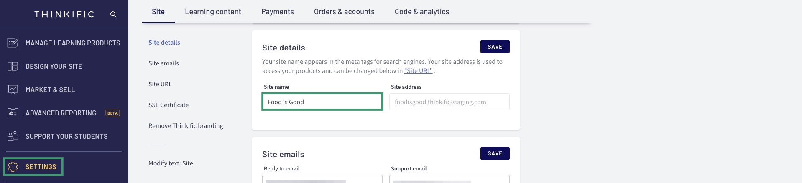Viewport: 802px width, 183px height.
Task: Open the Payments tab
Action: 278,12
